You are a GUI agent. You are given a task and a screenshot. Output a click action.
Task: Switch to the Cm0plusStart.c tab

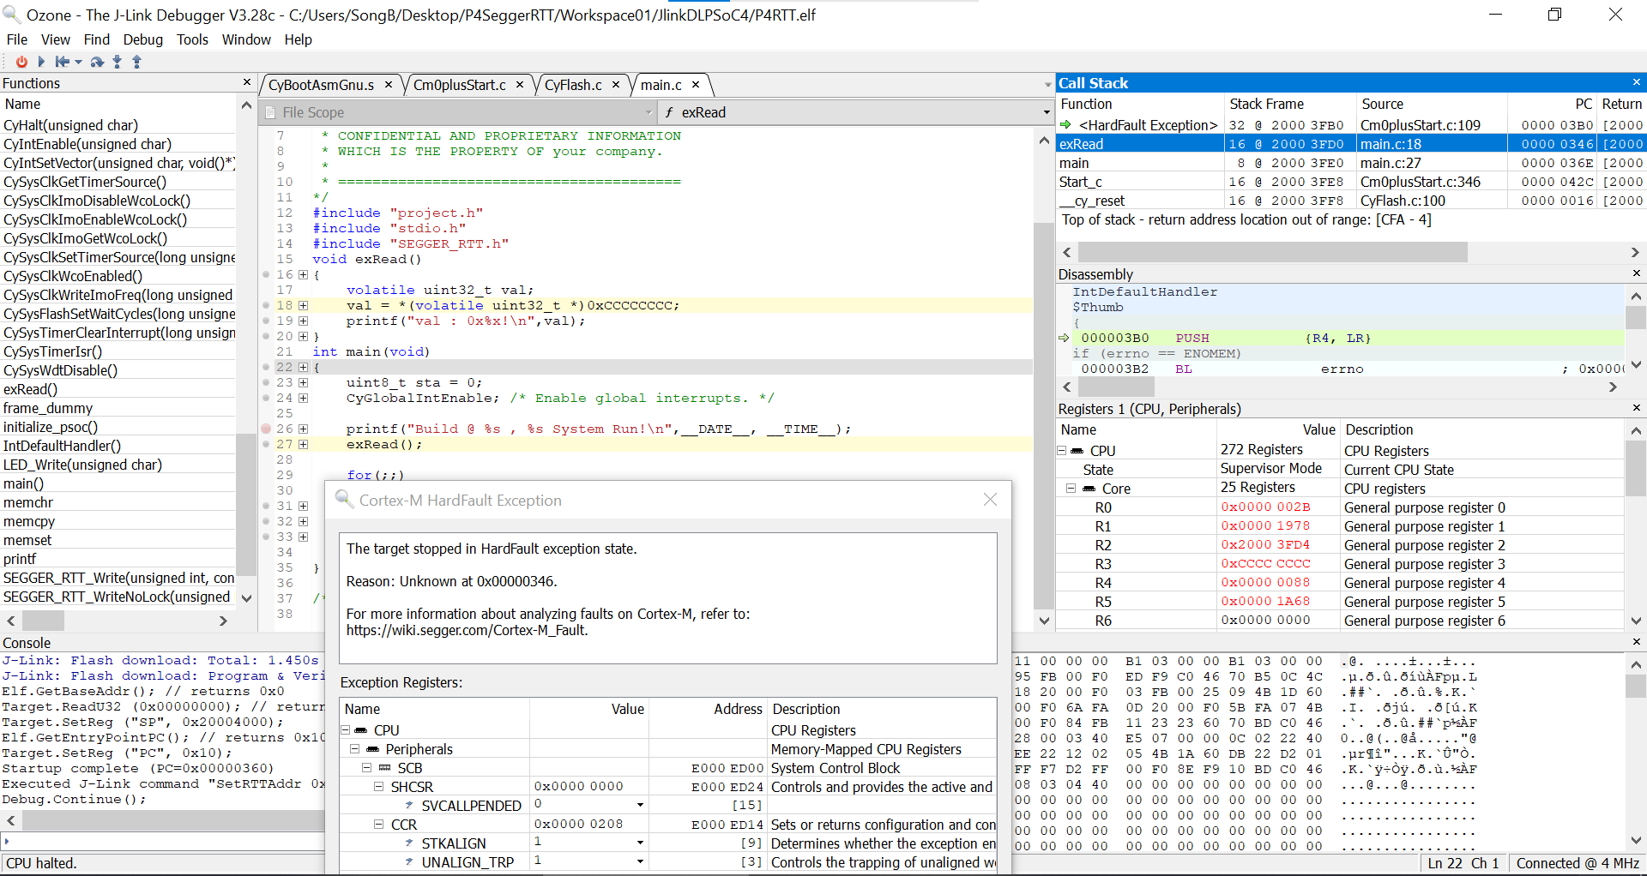pos(459,85)
